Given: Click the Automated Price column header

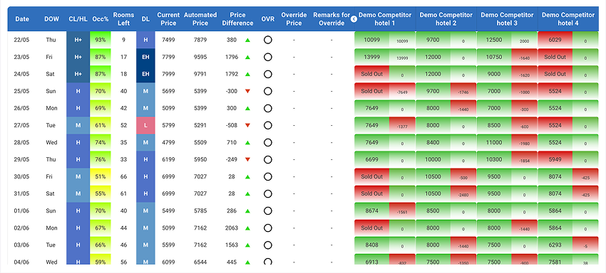Looking at the screenshot, I should [200, 19].
